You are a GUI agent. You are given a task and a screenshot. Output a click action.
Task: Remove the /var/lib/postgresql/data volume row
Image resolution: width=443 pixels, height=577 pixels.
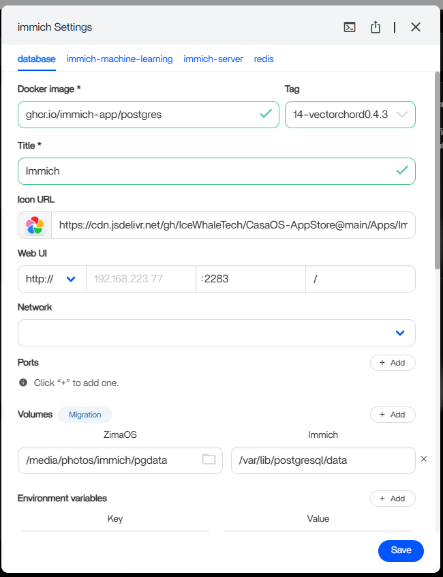click(x=424, y=459)
